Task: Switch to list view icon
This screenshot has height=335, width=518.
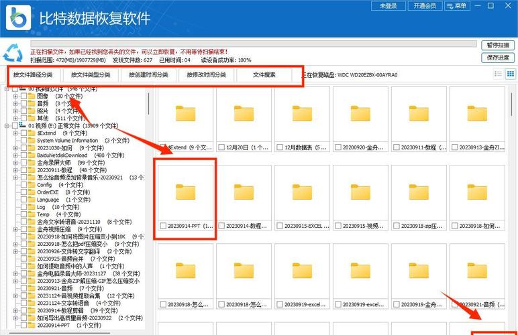Action: pos(498,74)
